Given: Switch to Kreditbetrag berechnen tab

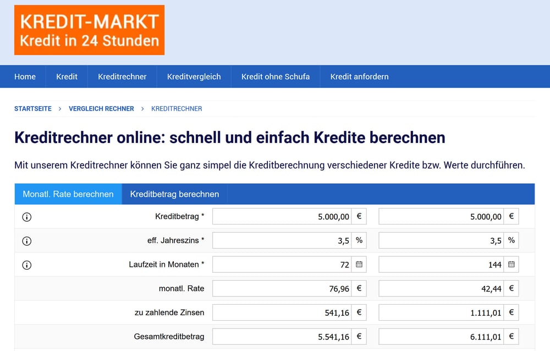Looking at the screenshot, I should point(174,194).
